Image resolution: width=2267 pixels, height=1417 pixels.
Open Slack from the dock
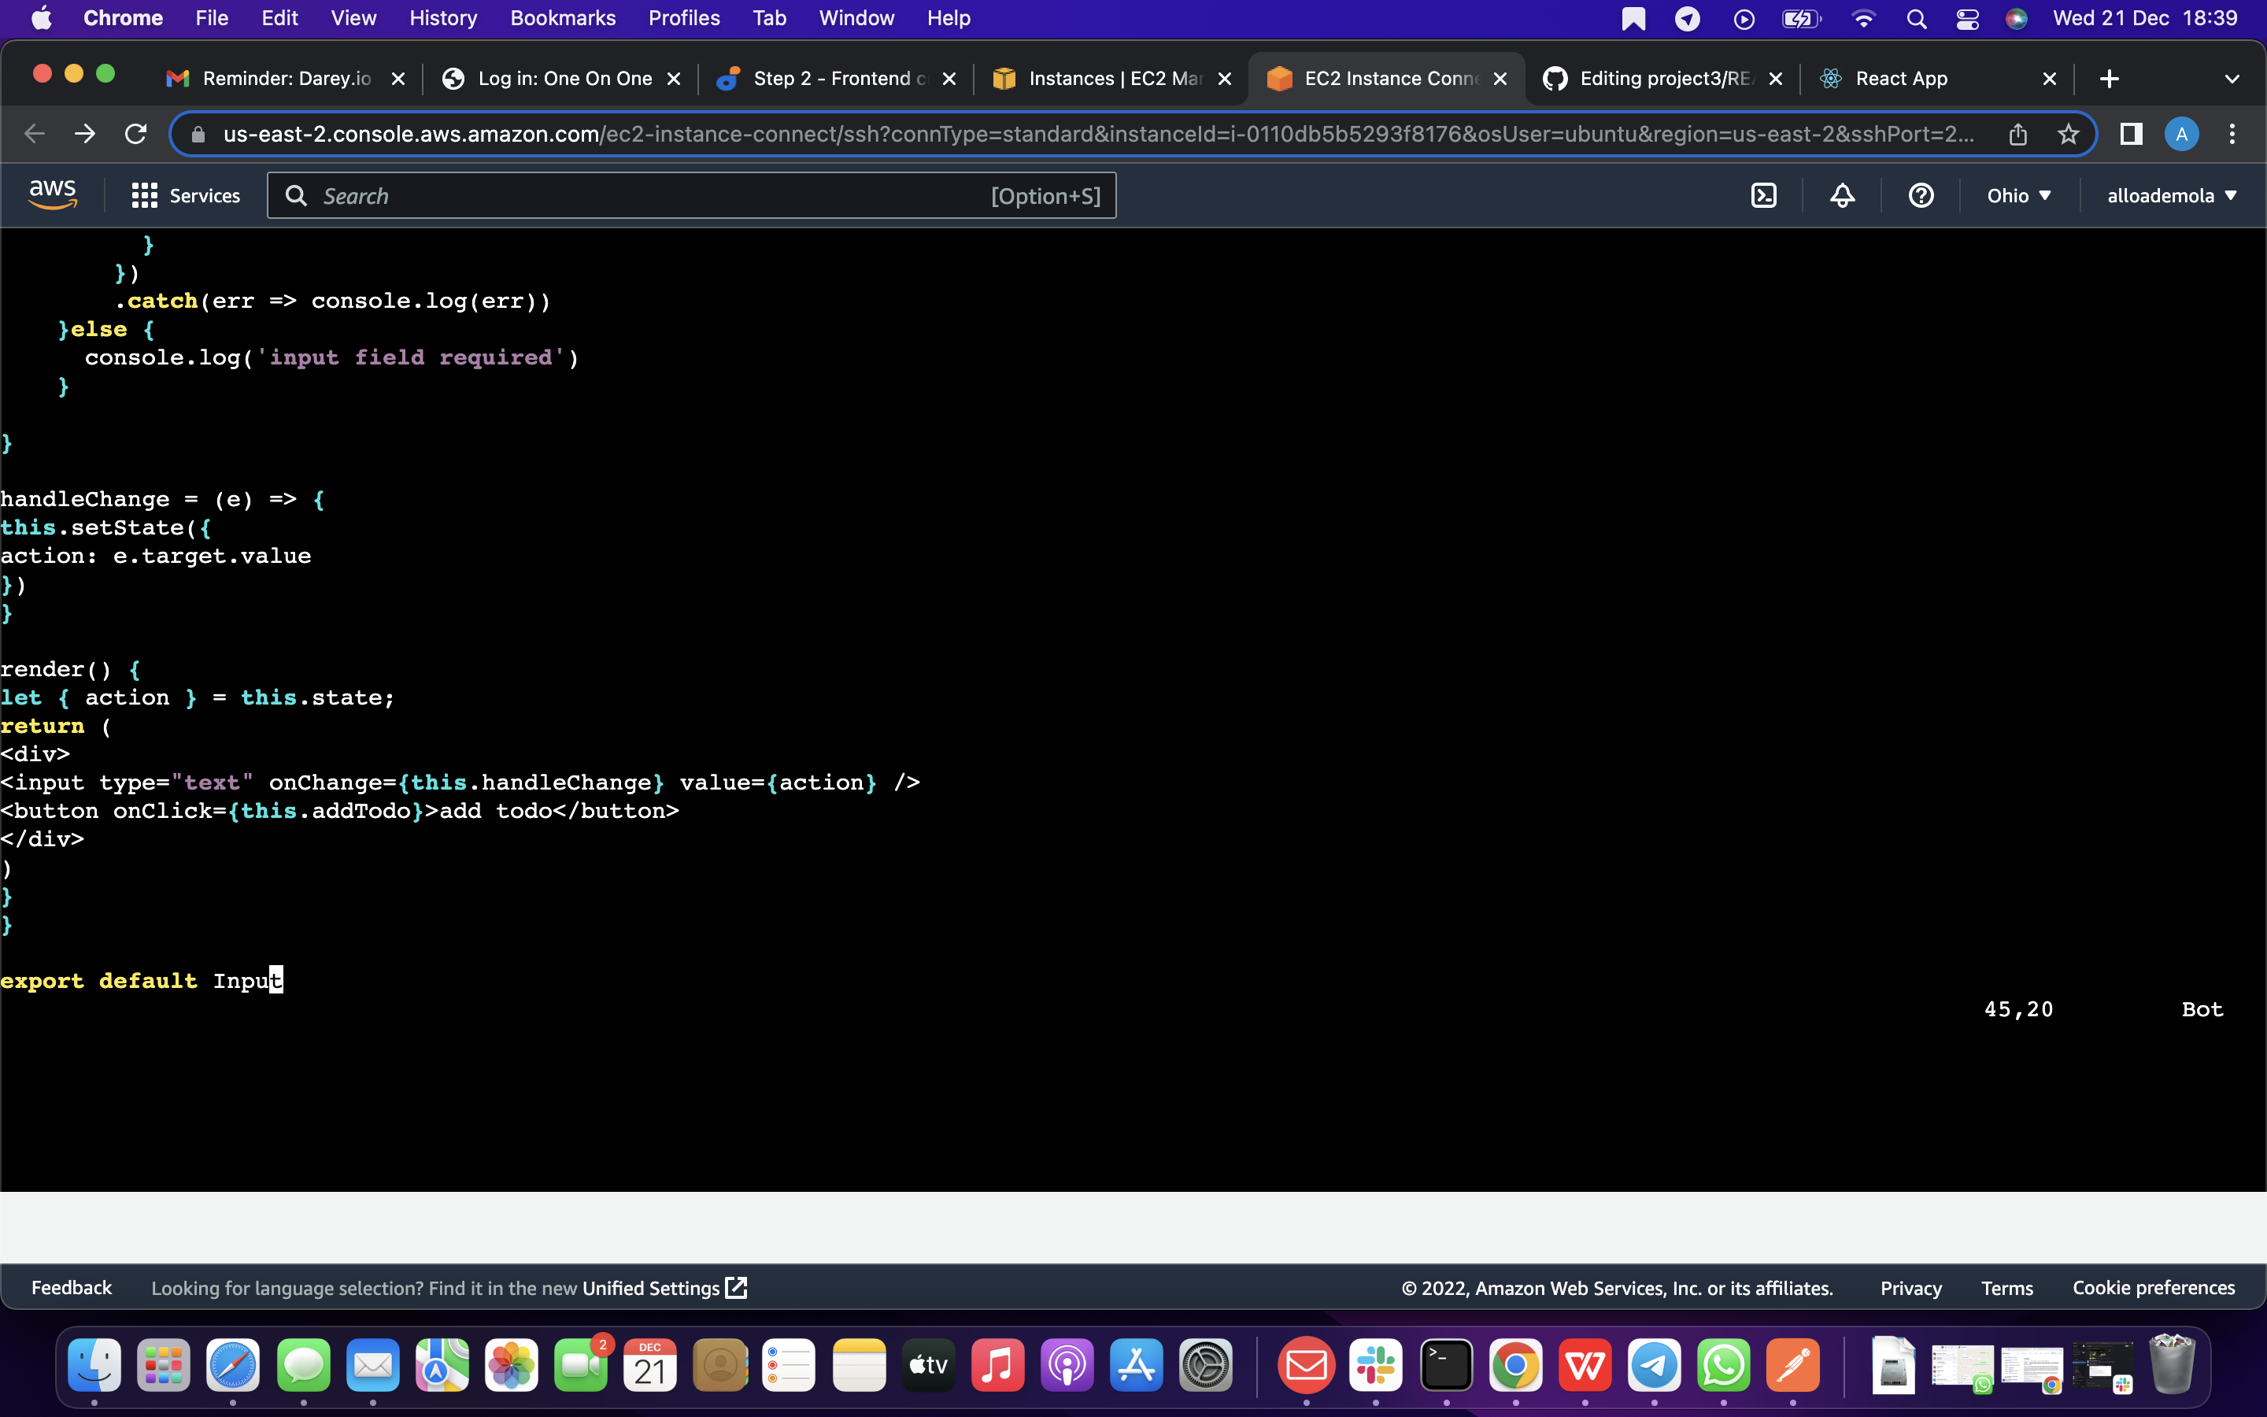[x=1375, y=1366]
